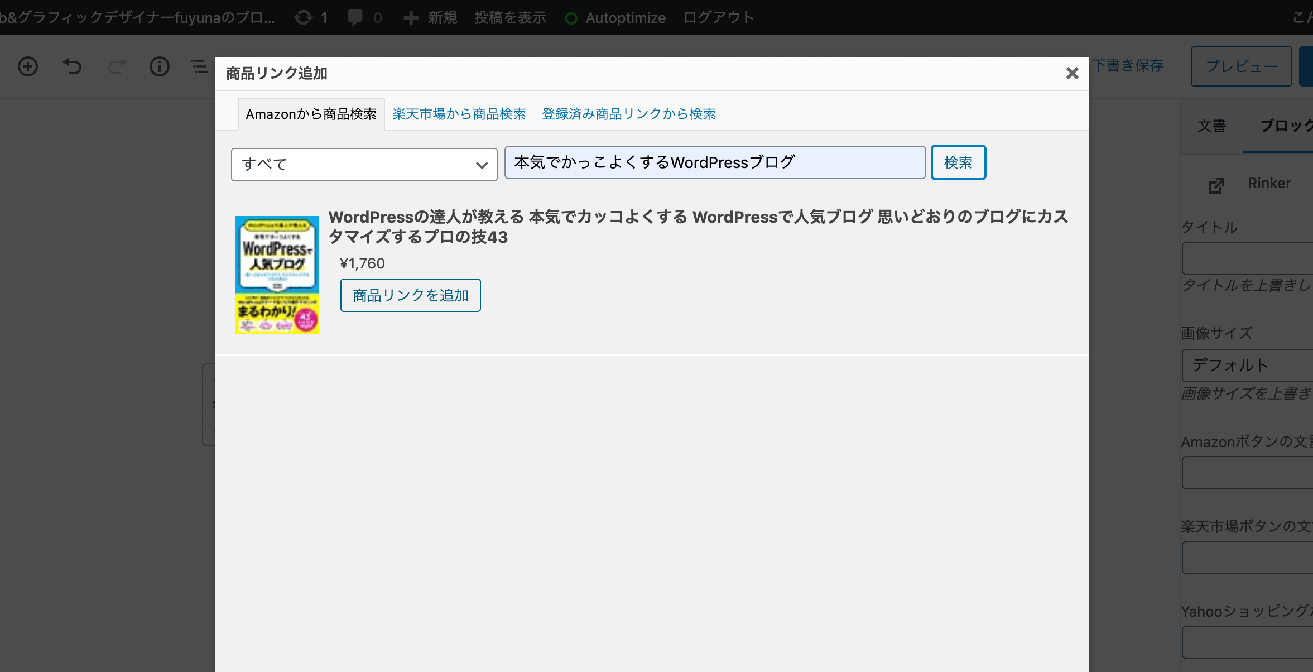Click the add block plus icon
The width and height of the screenshot is (1313, 672).
[x=28, y=66]
